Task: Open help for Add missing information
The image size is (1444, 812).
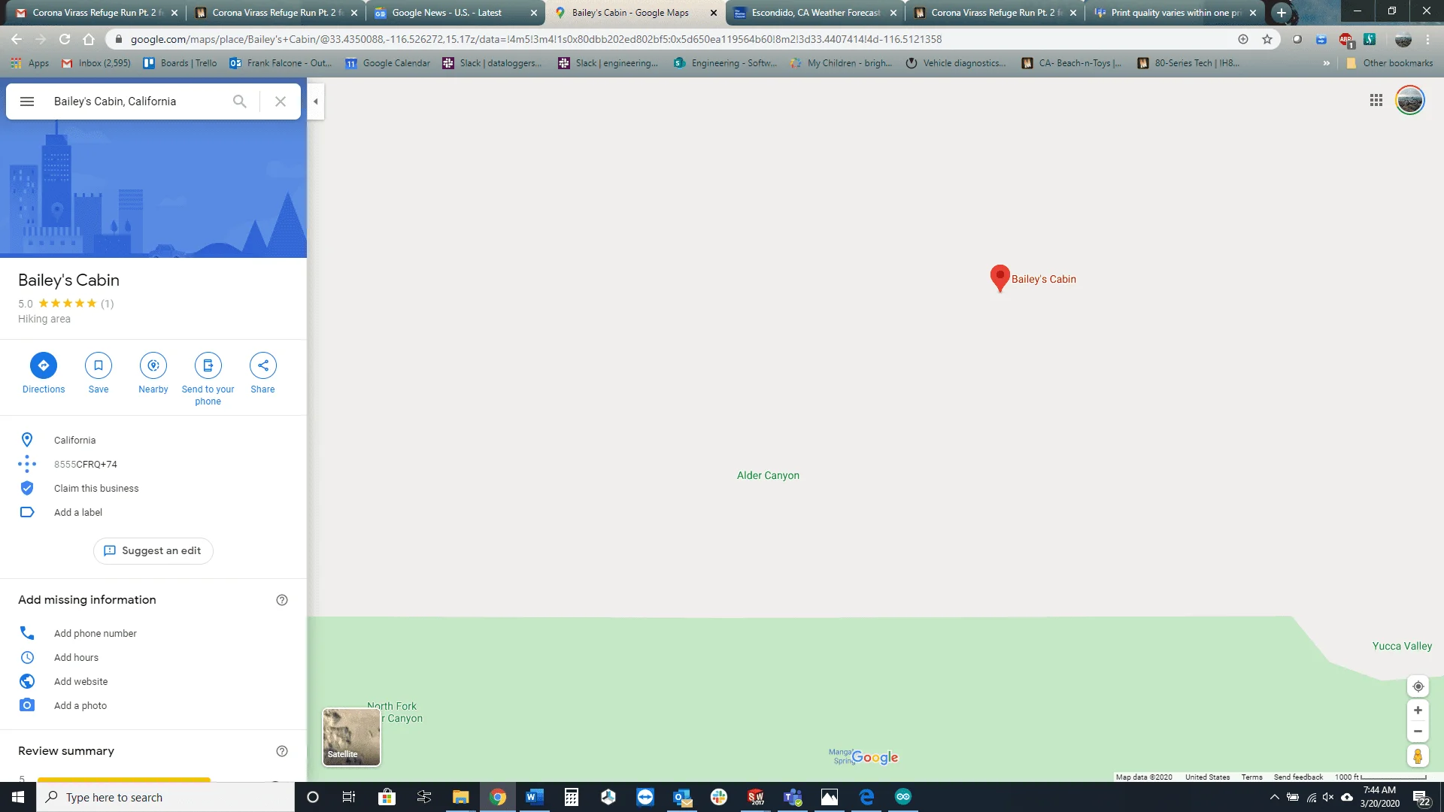Action: point(282,600)
